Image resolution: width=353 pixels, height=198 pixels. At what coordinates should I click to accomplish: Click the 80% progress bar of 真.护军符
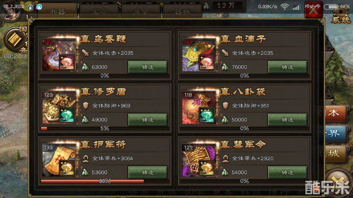pyautogui.click(x=105, y=181)
